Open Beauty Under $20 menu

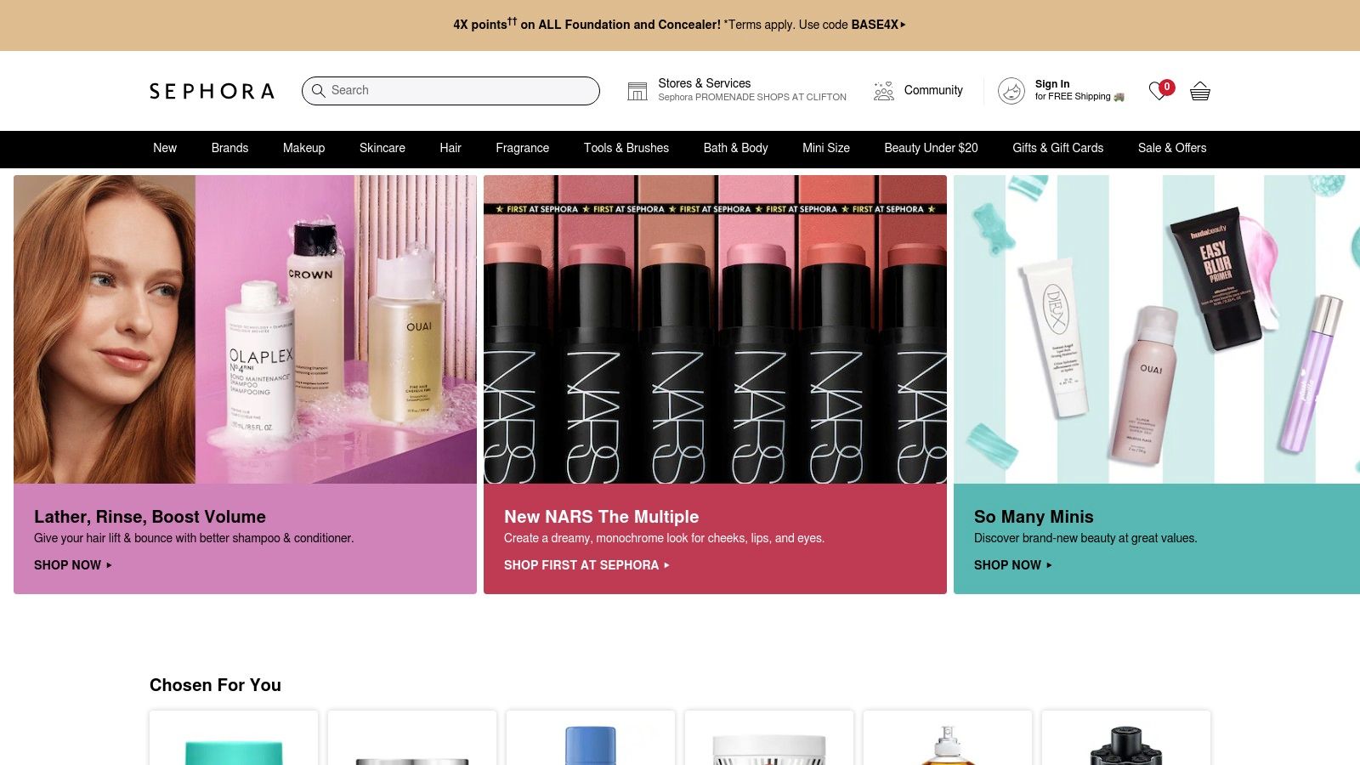tap(931, 148)
